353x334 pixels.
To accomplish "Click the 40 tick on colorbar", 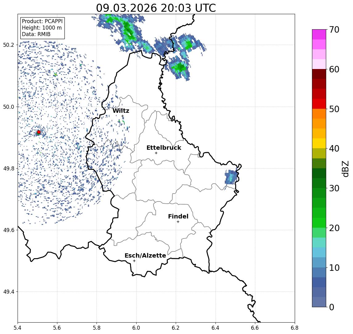I will (334, 149).
